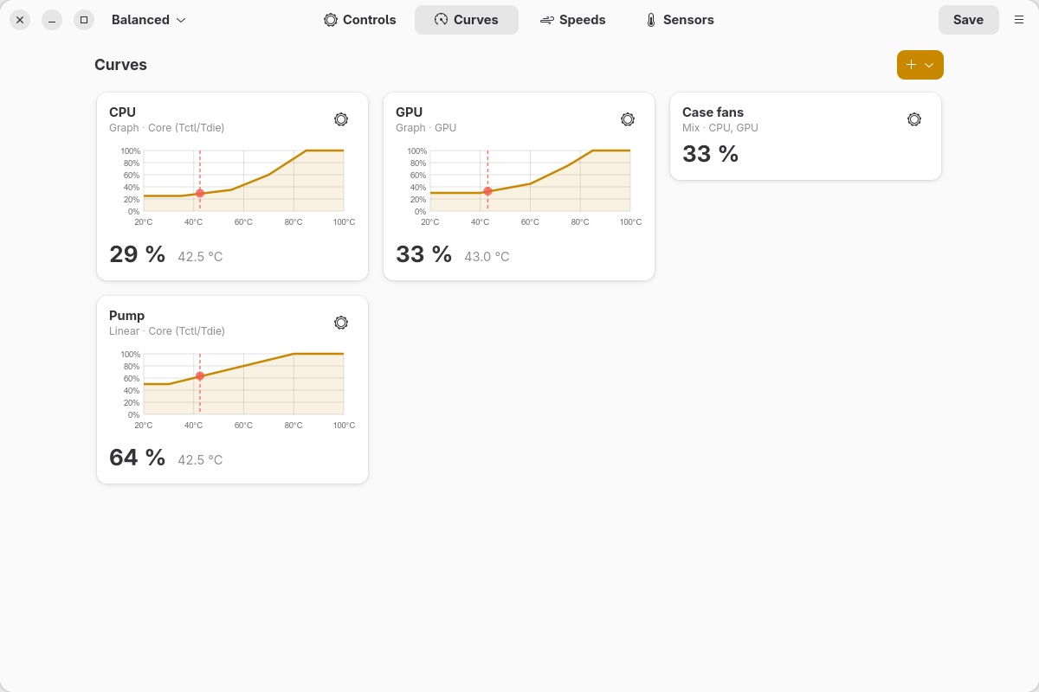Click the 29 % CPU value
1039x692 pixels.
point(137,254)
